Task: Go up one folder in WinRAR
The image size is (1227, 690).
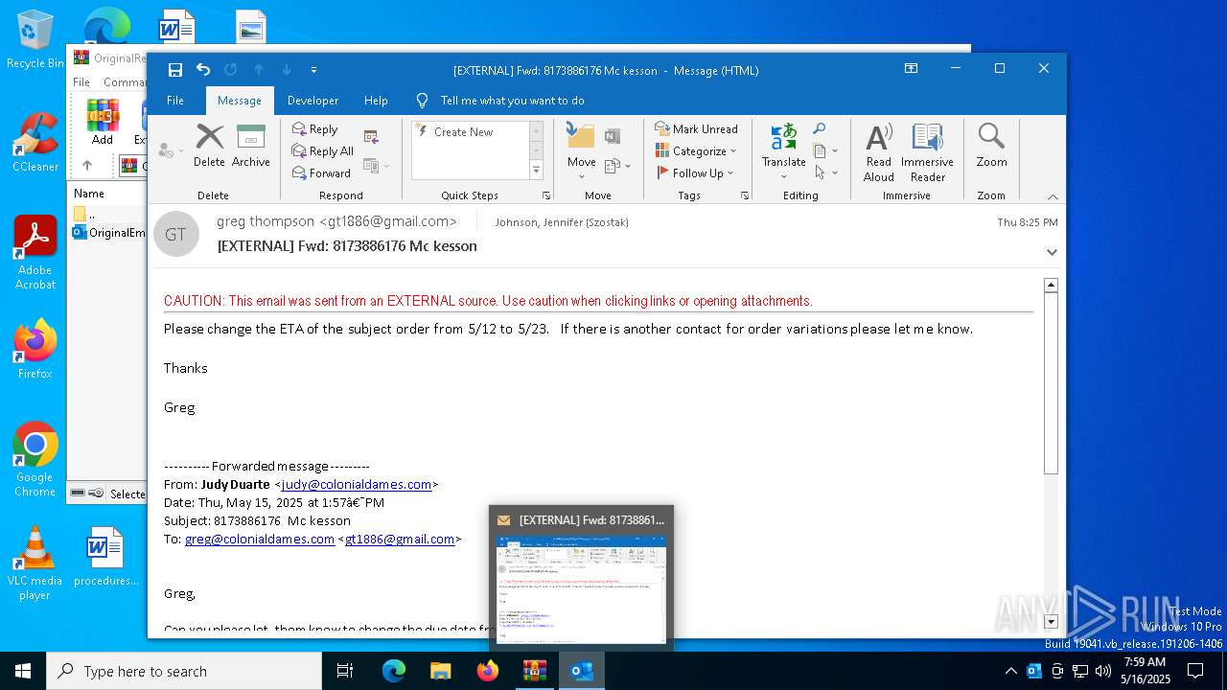Action: 87,166
